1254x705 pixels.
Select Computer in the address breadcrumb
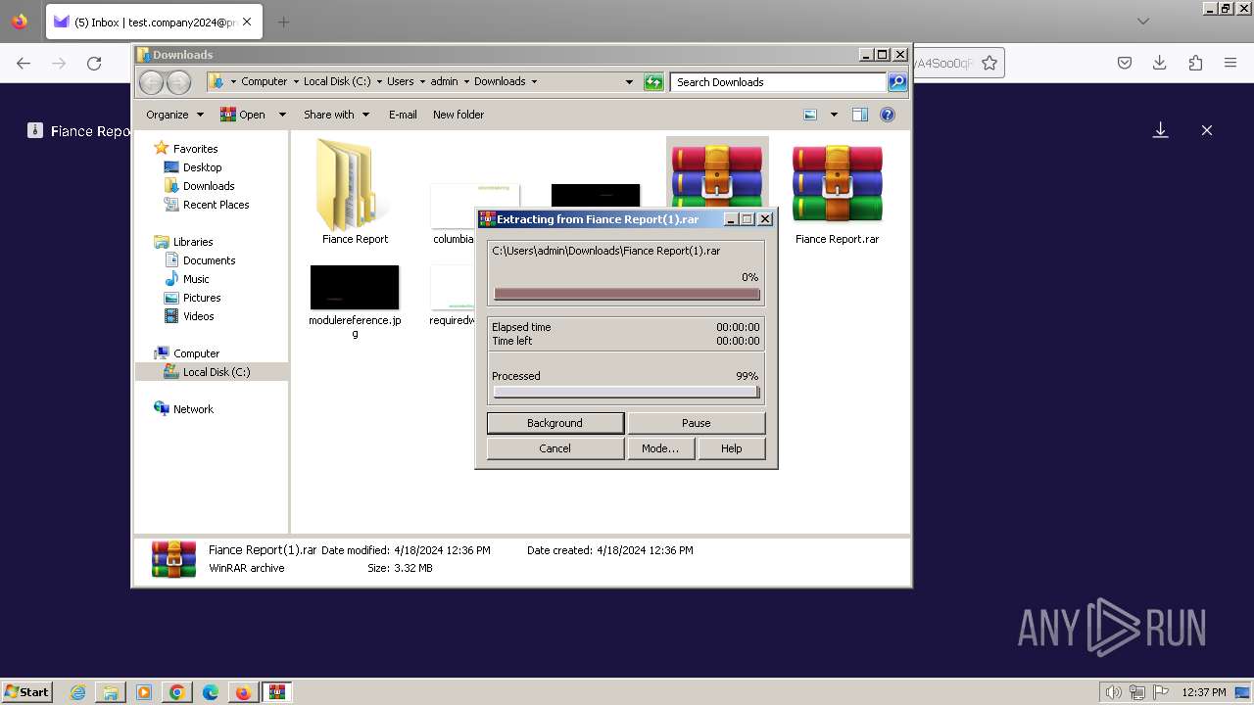click(265, 81)
